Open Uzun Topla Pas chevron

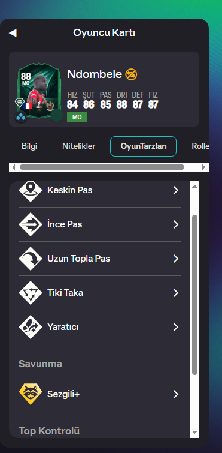coord(176,259)
